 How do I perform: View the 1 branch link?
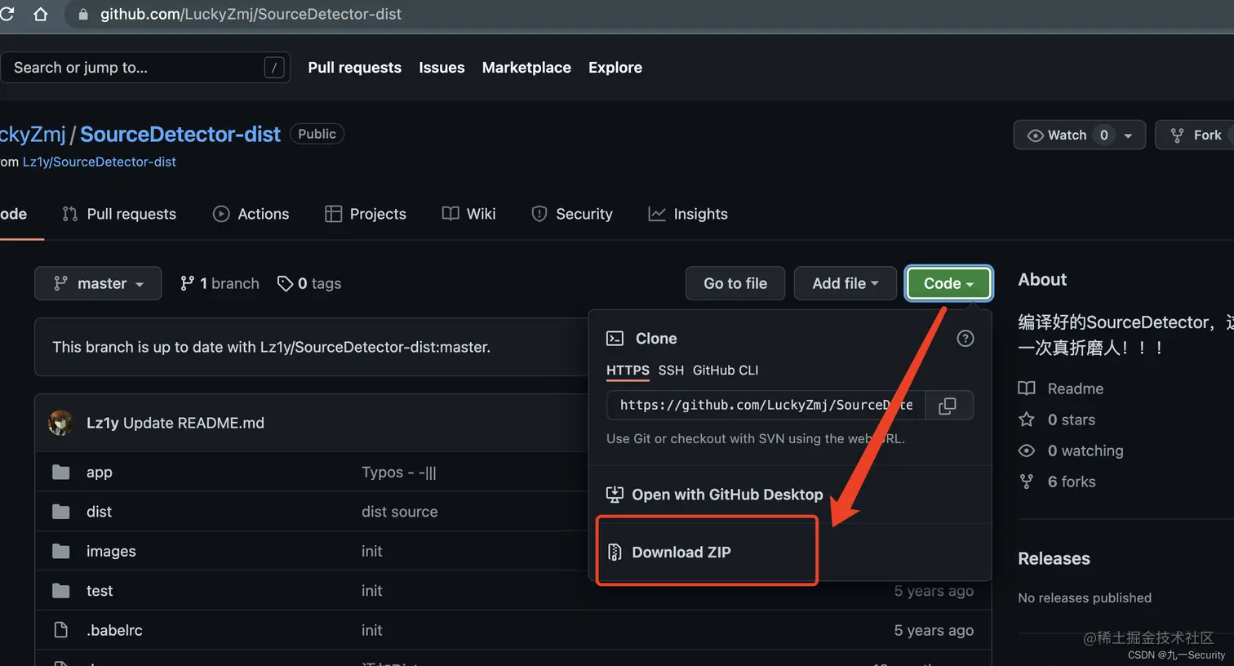coord(220,283)
